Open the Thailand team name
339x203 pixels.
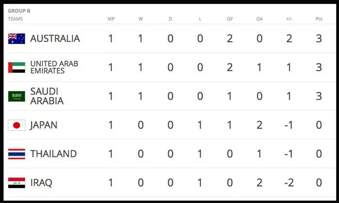(x=53, y=154)
